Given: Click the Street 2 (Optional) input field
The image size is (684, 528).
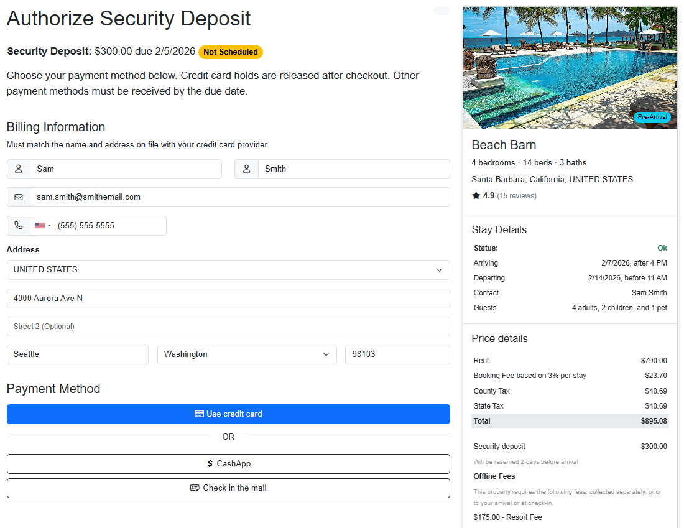Looking at the screenshot, I should point(228,326).
